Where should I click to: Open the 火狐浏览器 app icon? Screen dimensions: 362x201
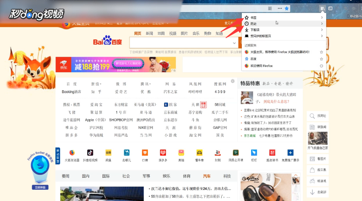pyautogui.click(x=72, y=153)
